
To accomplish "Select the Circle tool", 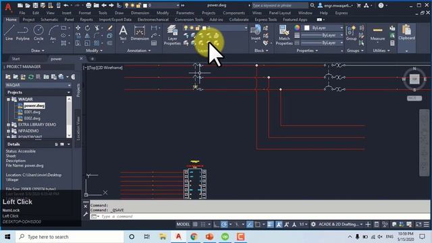I will 38,33.
